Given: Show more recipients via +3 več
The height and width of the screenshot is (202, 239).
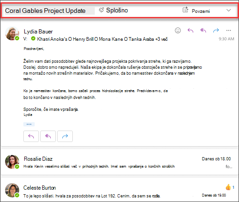Looking at the screenshot, I should (162, 39).
